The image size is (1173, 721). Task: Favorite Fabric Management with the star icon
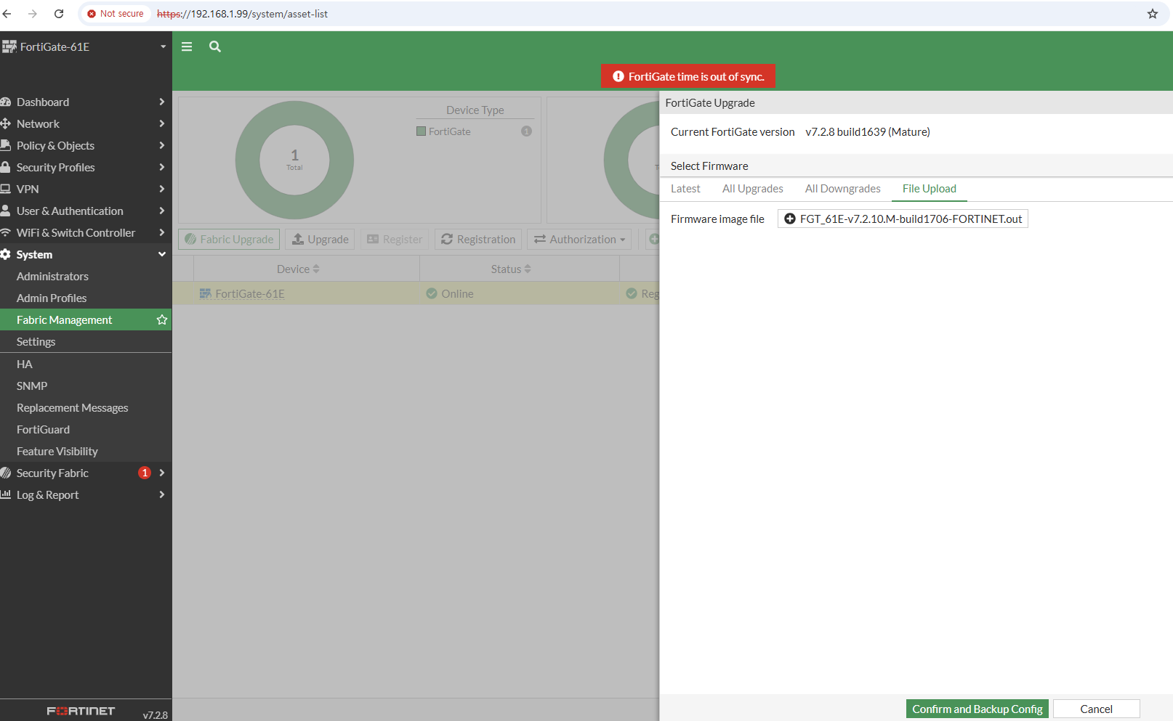point(162,319)
